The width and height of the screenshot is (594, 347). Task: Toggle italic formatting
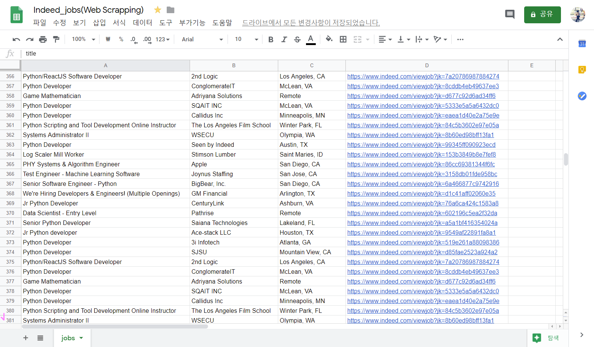pyautogui.click(x=284, y=39)
